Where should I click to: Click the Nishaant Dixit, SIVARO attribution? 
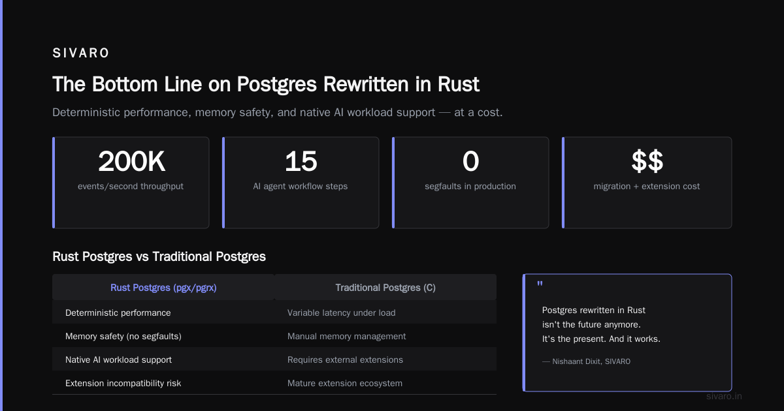(586, 361)
